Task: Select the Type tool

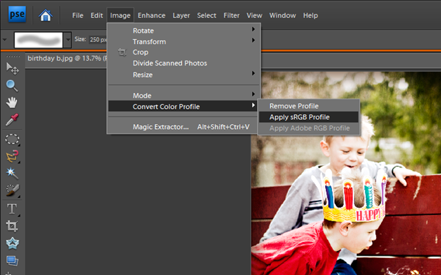Action: pyautogui.click(x=12, y=210)
